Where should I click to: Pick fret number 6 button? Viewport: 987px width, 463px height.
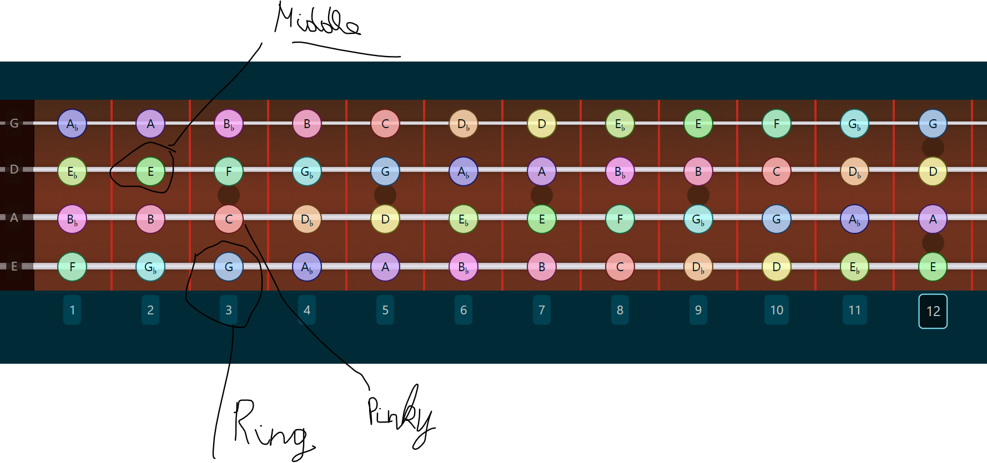pyautogui.click(x=464, y=310)
